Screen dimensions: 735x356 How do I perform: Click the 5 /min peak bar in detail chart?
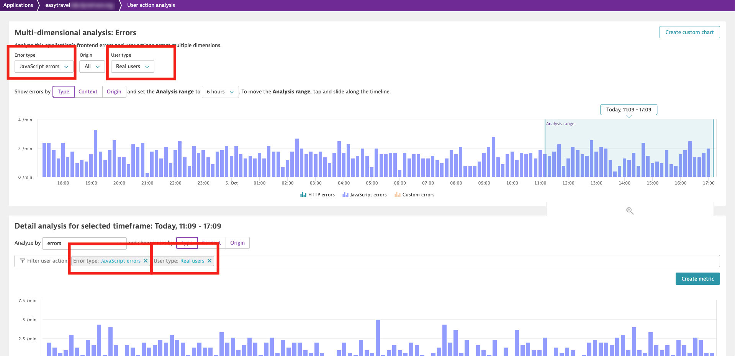coord(378,338)
